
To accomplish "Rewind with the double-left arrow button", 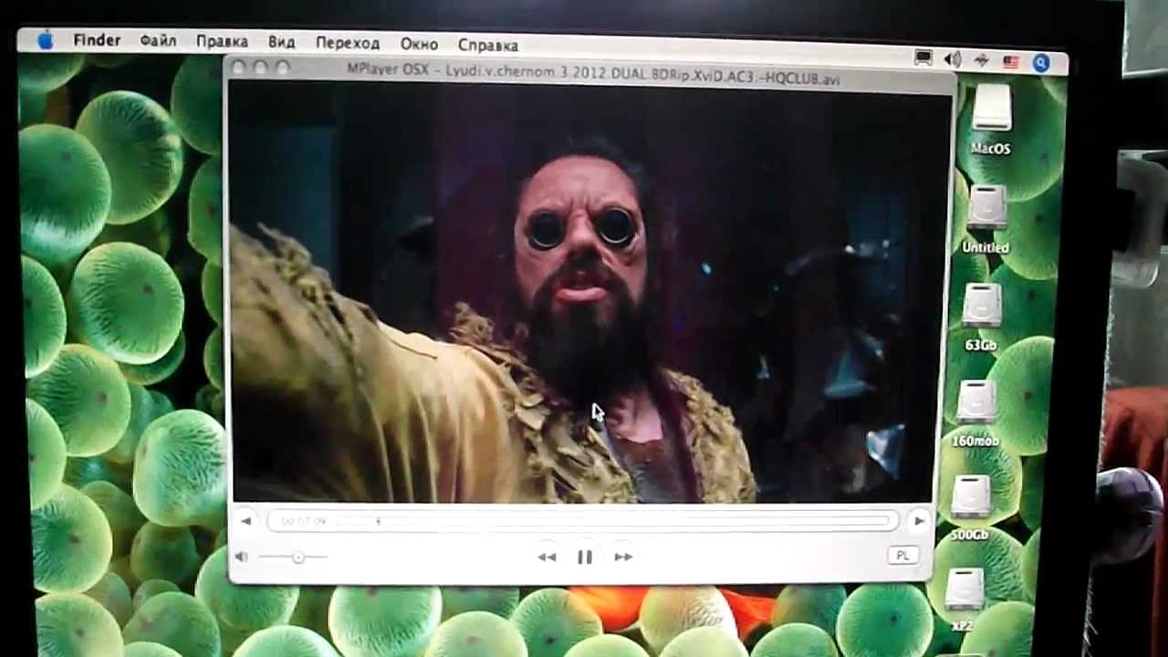I will click(547, 557).
